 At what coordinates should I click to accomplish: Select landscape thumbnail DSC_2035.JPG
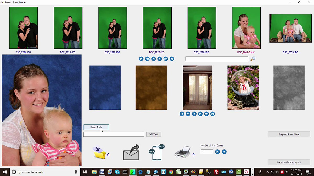click(x=290, y=28)
